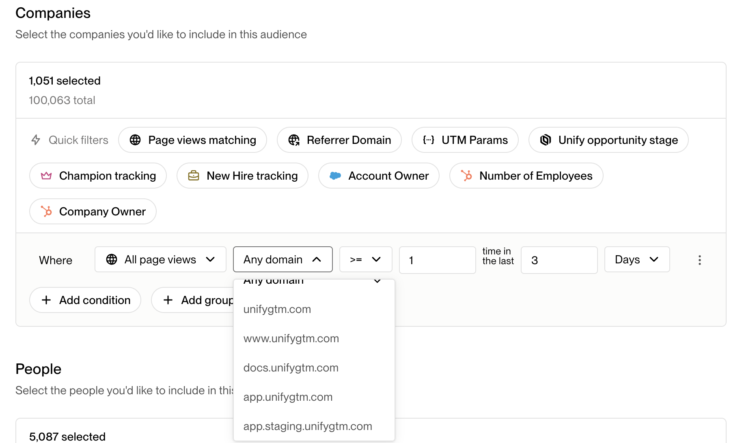Image resolution: width=729 pixels, height=443 pixels.
Task: Click the Unify logo icon in opportunity stage
Action: 546,140
